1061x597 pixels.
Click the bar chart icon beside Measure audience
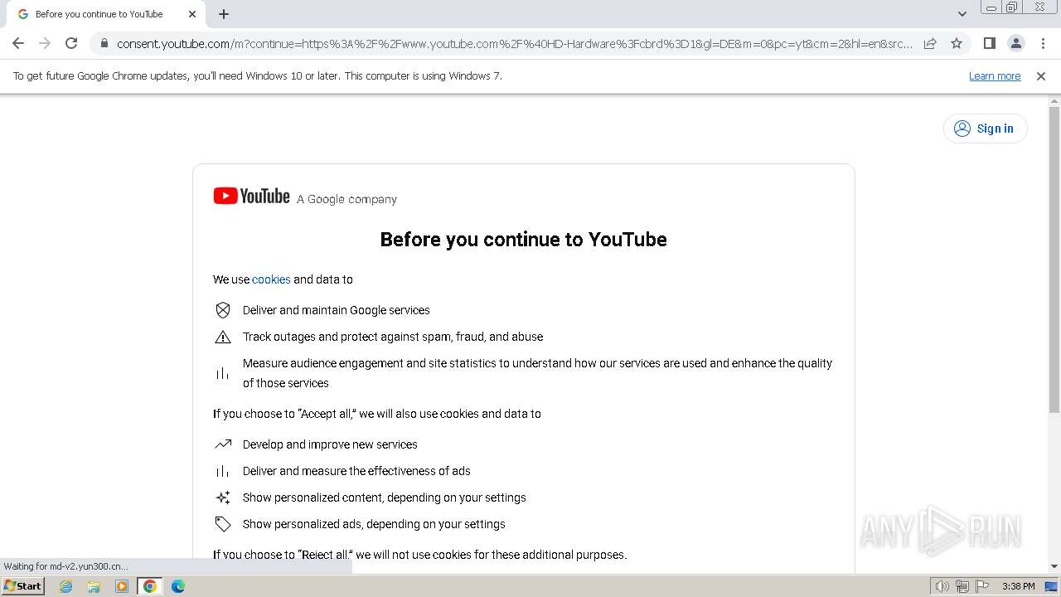pyautogui.click(x=223, y=373)
